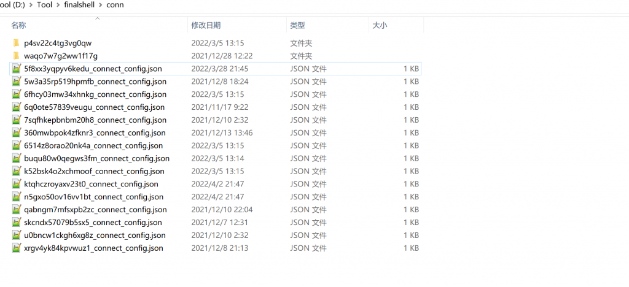Click the 5f8xx3yqpyv6kedu JSON file icon

[16, 69]
